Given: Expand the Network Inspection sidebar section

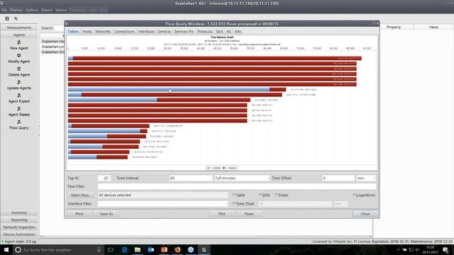Looking at the screenshot, I should click(x=19, y=227).
